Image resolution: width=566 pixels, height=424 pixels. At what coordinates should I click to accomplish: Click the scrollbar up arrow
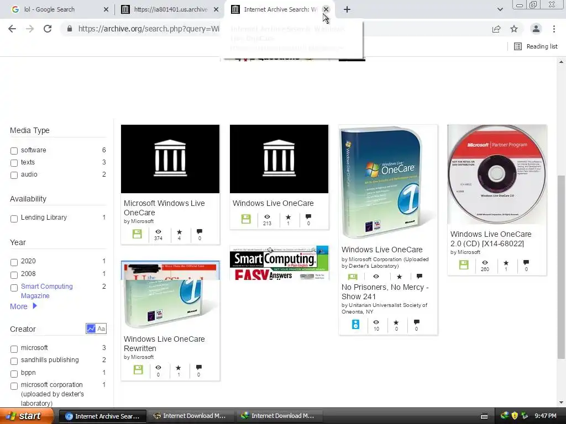[561, 62]
